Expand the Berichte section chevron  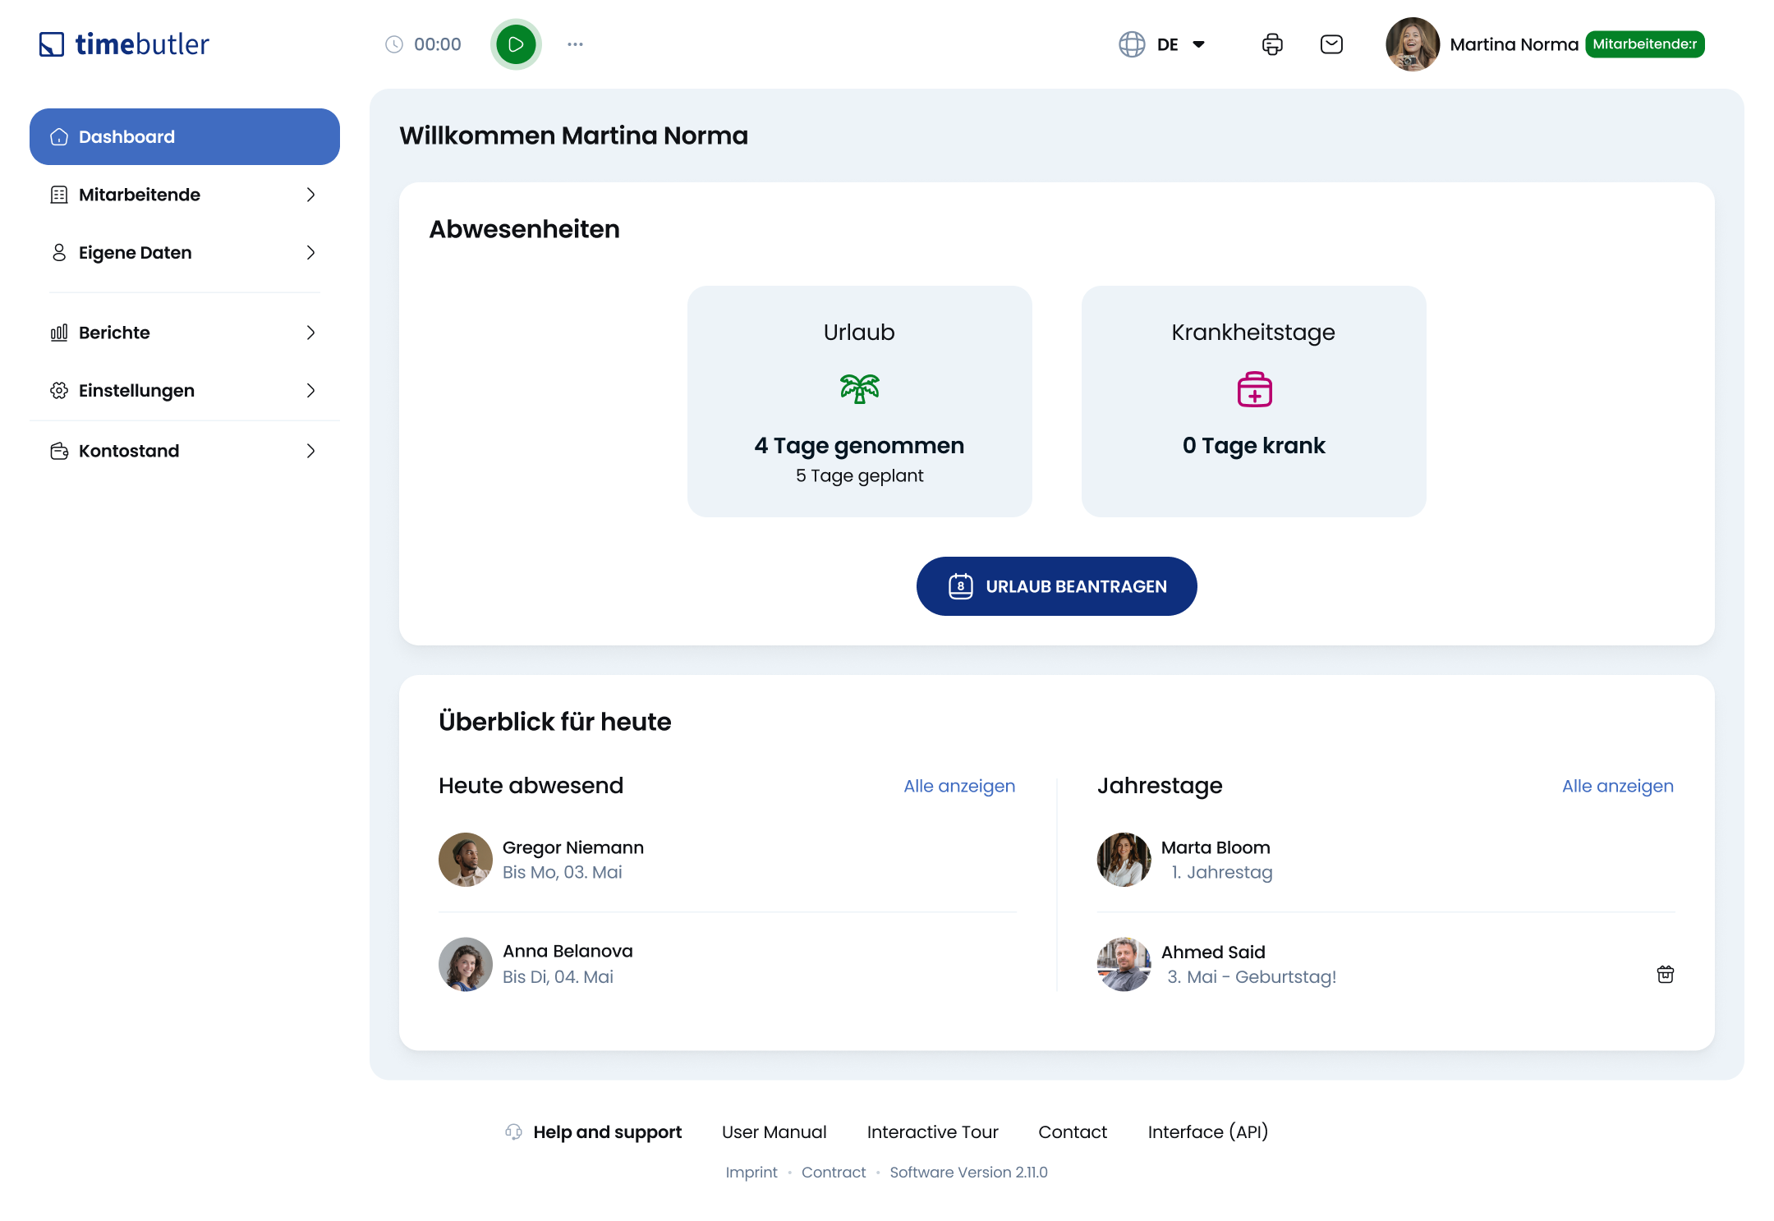coord(310,333)
